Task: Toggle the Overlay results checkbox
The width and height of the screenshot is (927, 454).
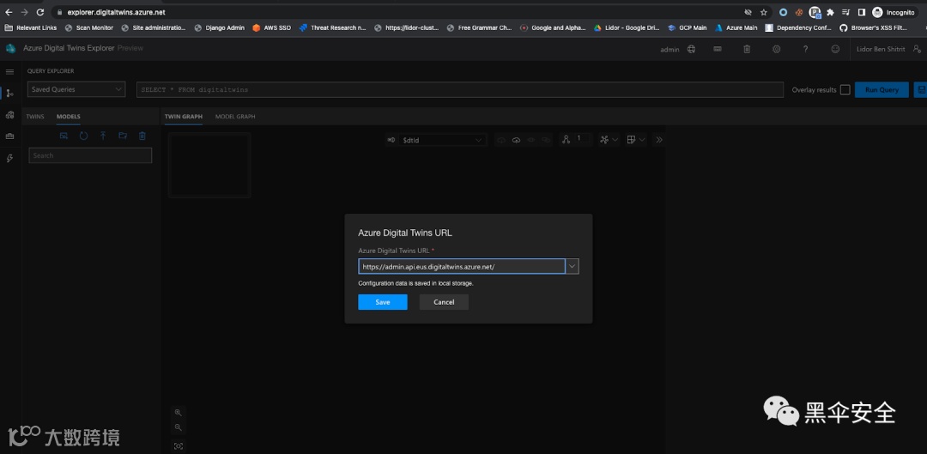Action: [845, 90]
